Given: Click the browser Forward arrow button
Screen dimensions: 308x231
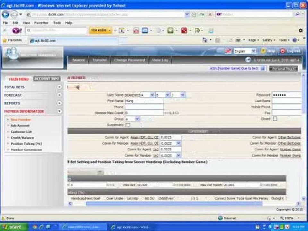Looking at the screenshot, I should 14,14.
